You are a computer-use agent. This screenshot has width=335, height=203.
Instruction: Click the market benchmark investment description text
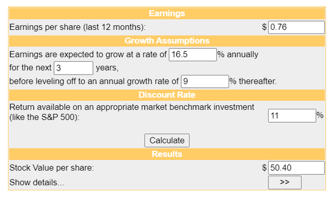point(131,112)
